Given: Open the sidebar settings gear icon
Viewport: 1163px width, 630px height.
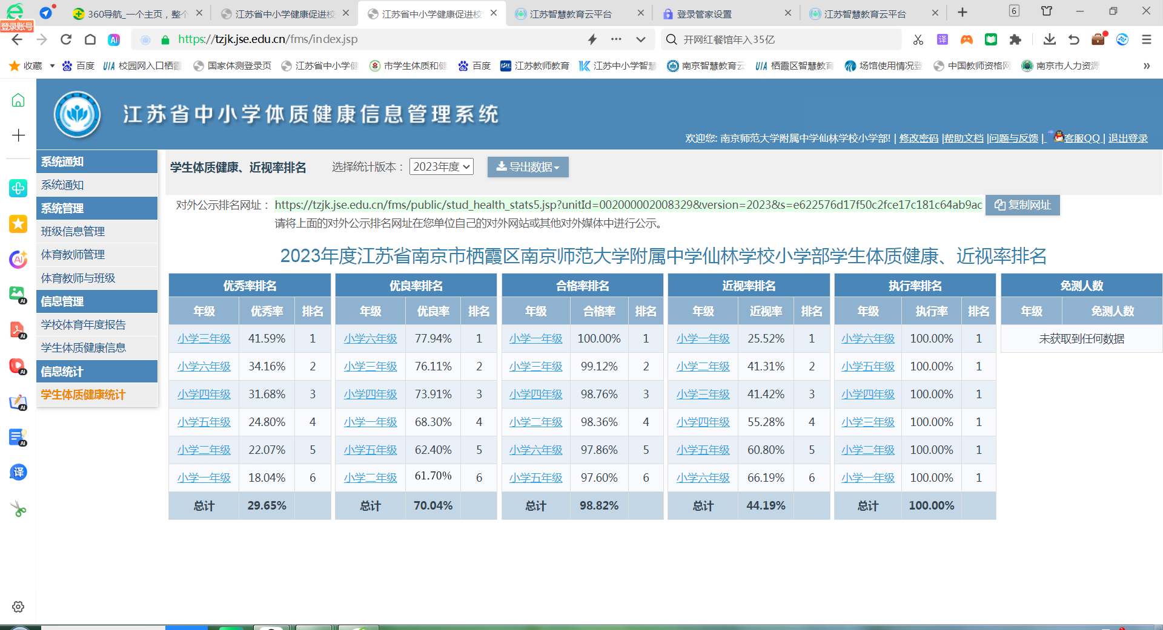Looking at the screenshot, I should click(18, 606).
